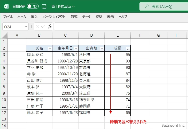
Task: Open the 出身地 column filter dropdown
Action: coord(102,49)
